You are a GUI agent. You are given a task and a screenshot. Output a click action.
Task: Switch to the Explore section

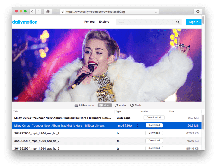pos(104,22)
